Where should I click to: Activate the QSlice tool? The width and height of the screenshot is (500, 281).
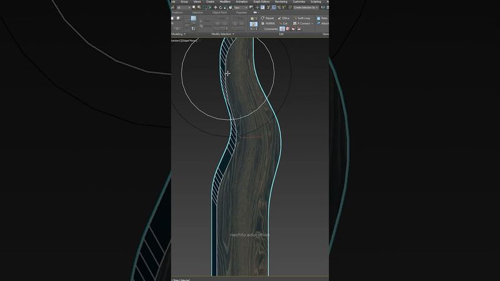point(283,18)
